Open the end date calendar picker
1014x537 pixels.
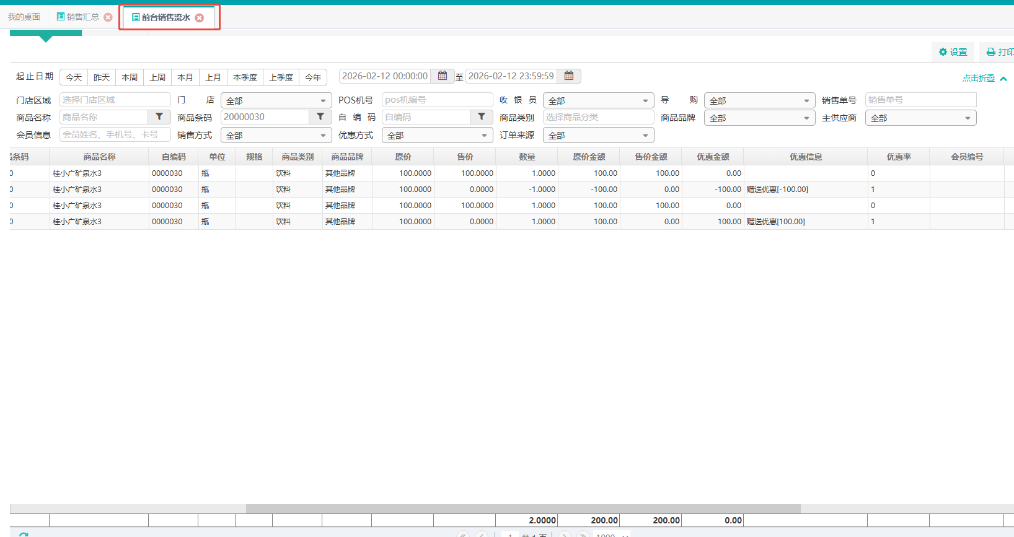tap(569, 76)
